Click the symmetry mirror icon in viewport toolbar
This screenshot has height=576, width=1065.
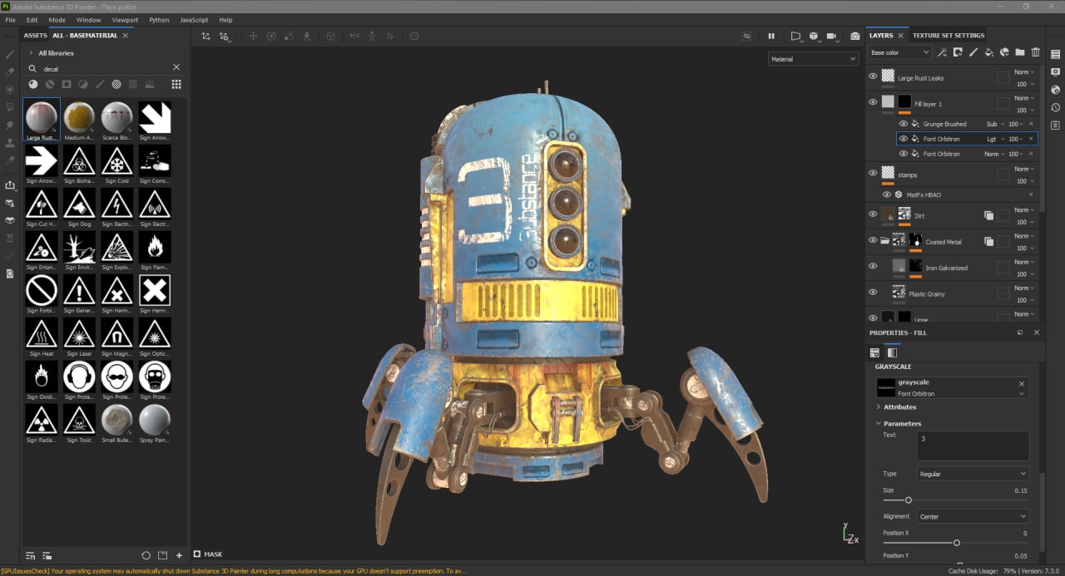pyautogui.click(x=354, y=37)
